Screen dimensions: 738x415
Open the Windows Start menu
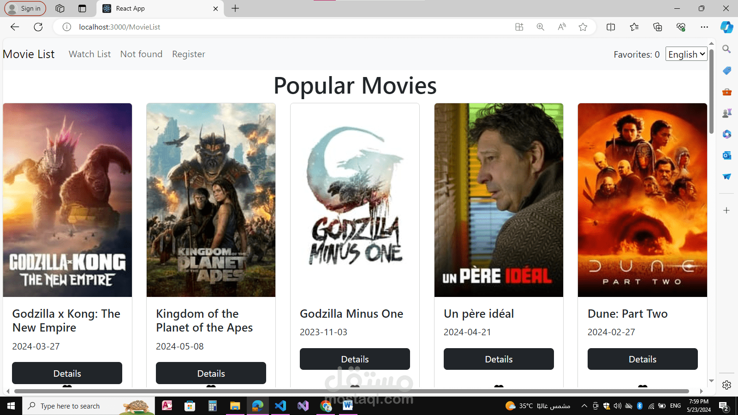click(11, 406)
